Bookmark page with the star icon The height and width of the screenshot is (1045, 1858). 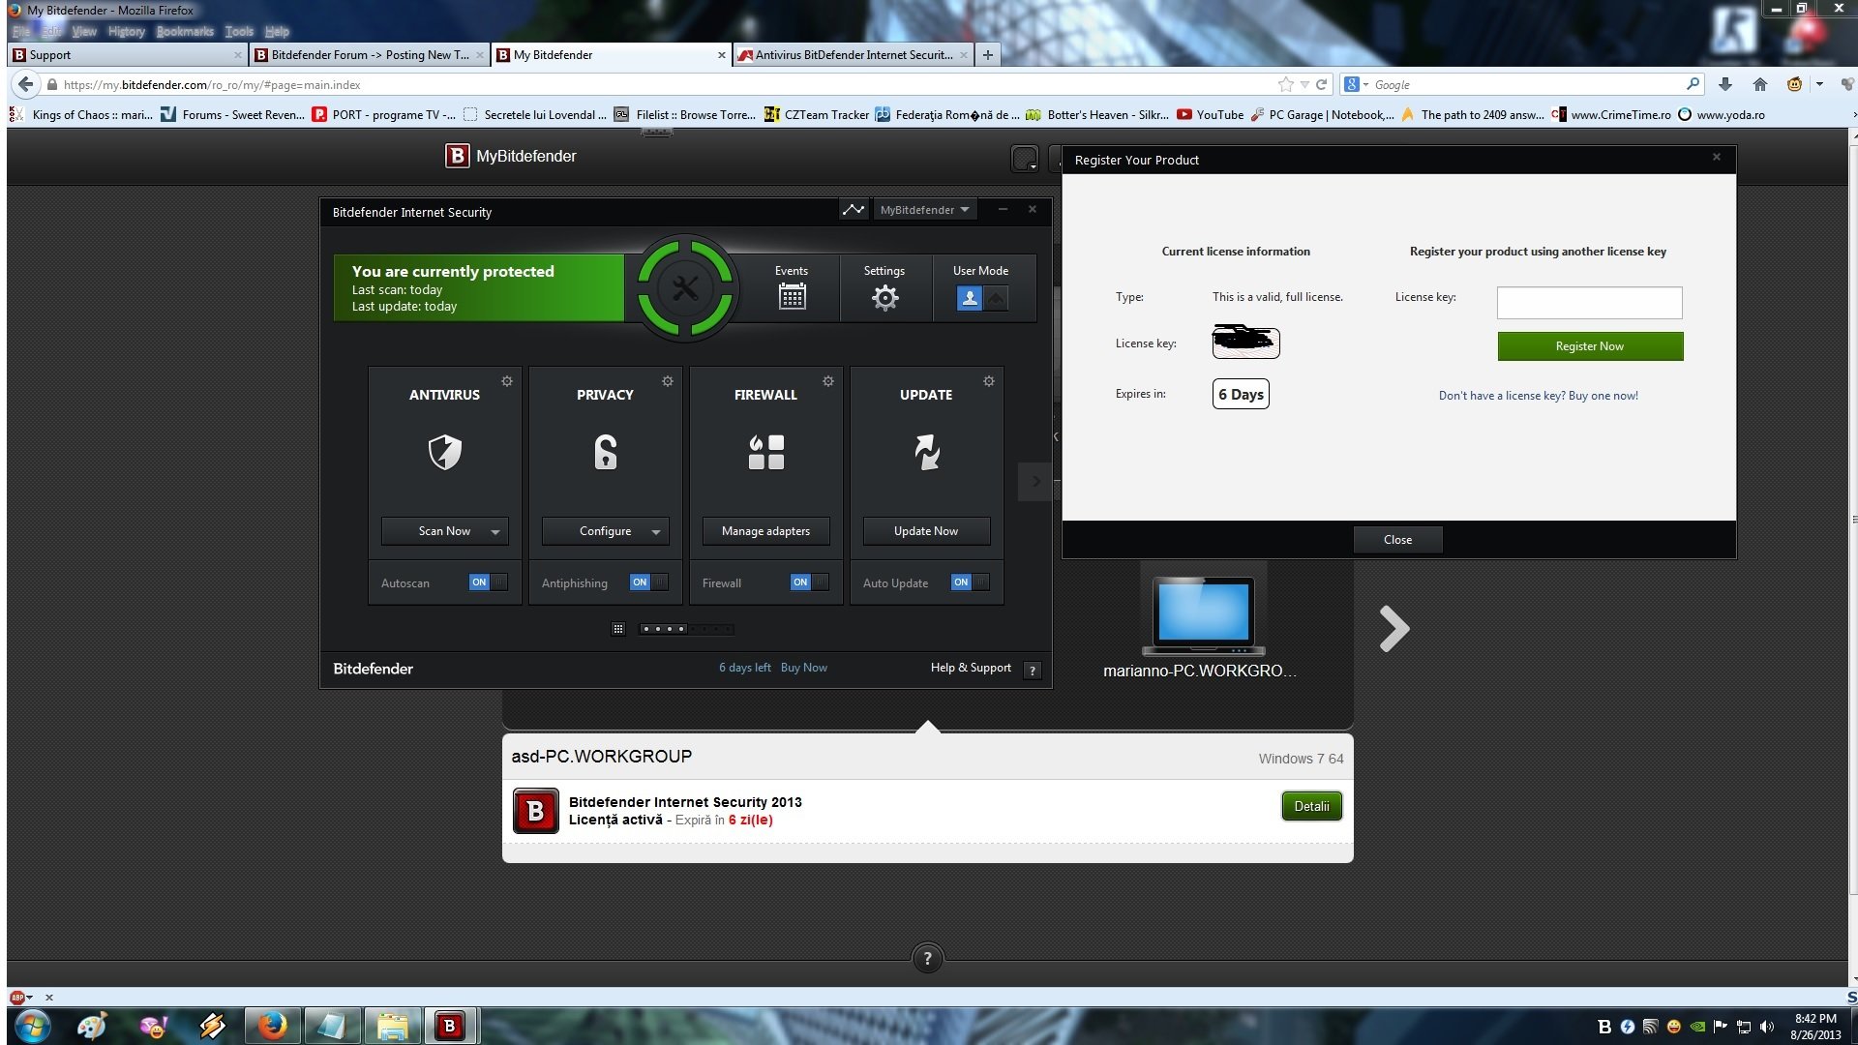(x=1285, y=84)
